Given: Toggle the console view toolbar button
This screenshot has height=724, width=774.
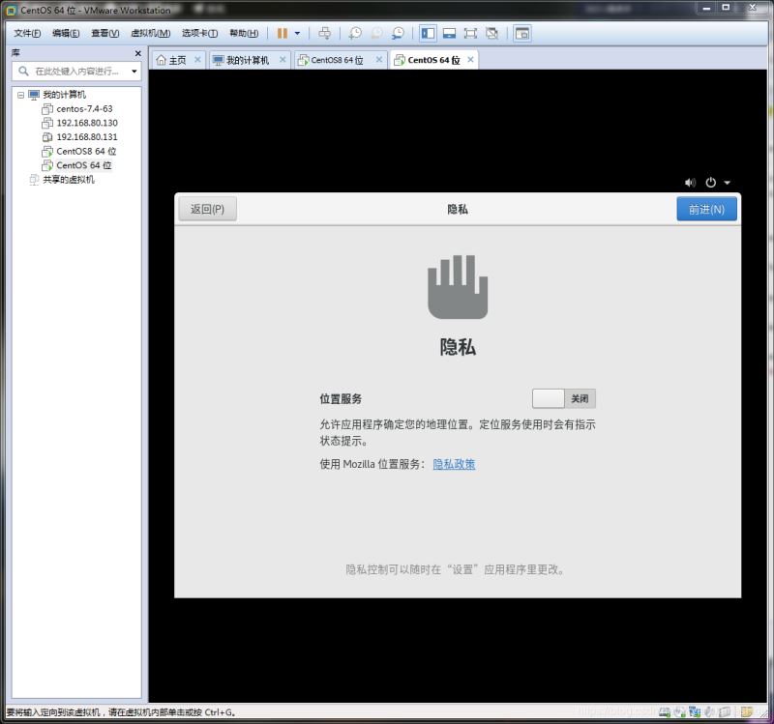Looking at the screenshot, I should tap(521, 33).
